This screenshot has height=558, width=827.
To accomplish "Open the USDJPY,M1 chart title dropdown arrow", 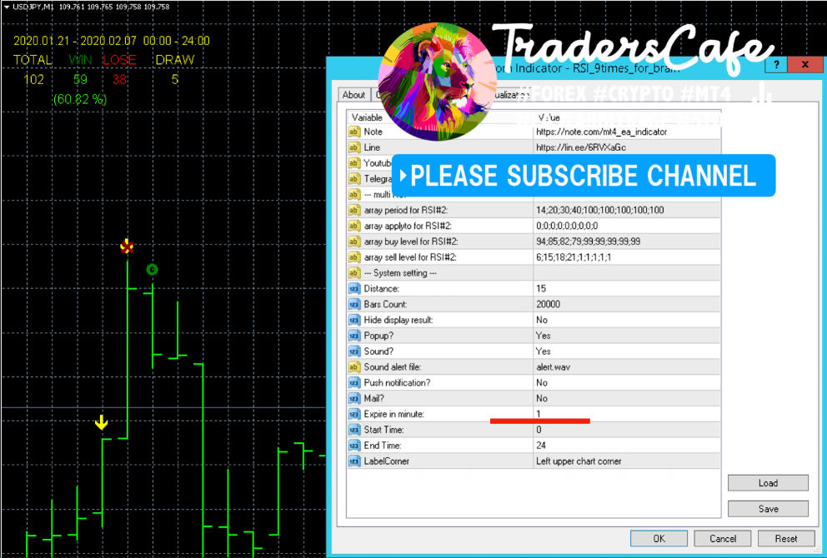I will pos(7,7).
